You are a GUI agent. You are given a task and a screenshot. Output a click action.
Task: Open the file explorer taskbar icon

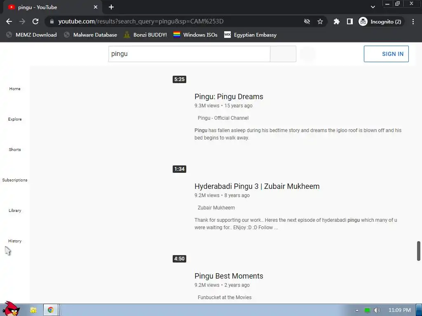coord(33,310)
